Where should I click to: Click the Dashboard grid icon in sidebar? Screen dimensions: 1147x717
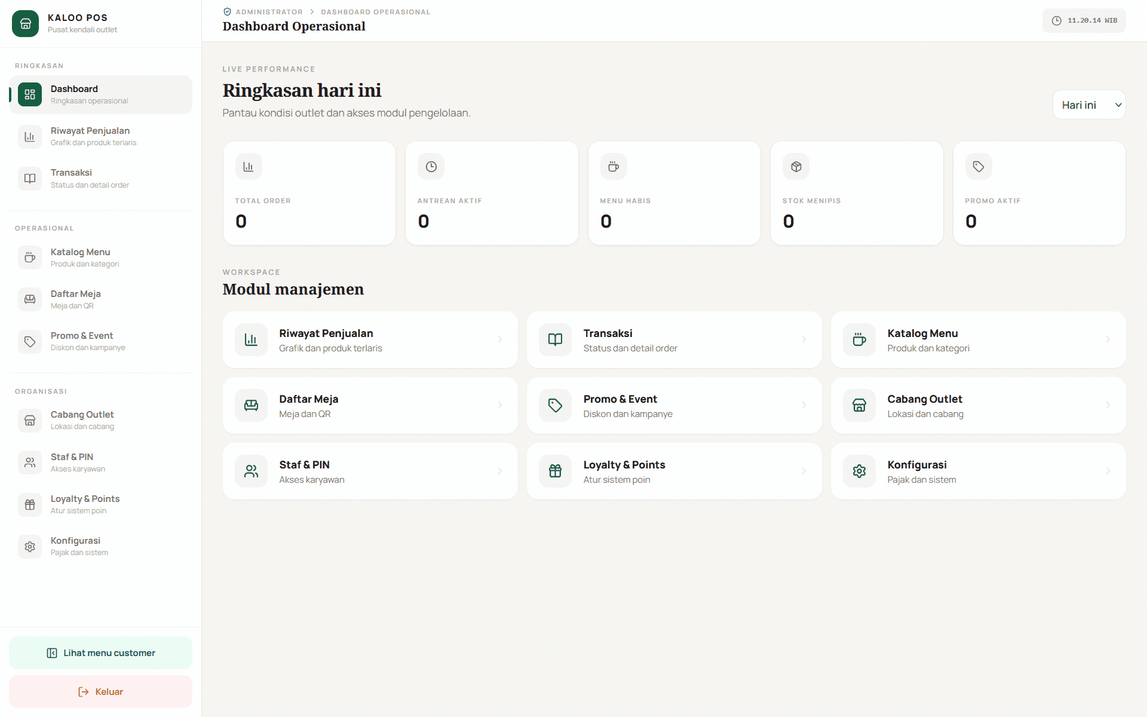(x=30, y=94)
